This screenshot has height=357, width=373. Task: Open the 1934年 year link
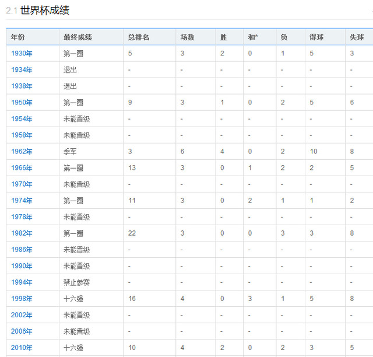point(22,70)
